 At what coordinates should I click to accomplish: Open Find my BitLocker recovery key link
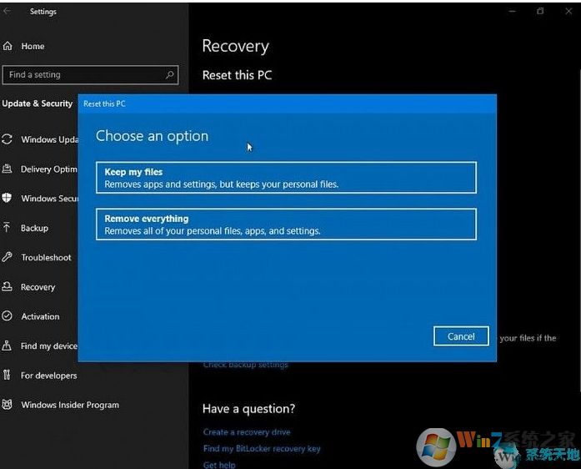(x=262, y=449)
